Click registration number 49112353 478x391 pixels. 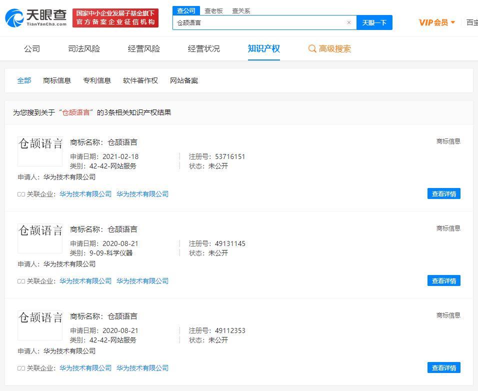(230, 330)
